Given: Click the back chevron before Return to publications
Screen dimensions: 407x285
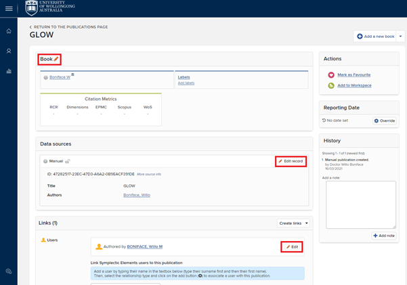Looking at the screenshot, I should click(x=30, y=27).
